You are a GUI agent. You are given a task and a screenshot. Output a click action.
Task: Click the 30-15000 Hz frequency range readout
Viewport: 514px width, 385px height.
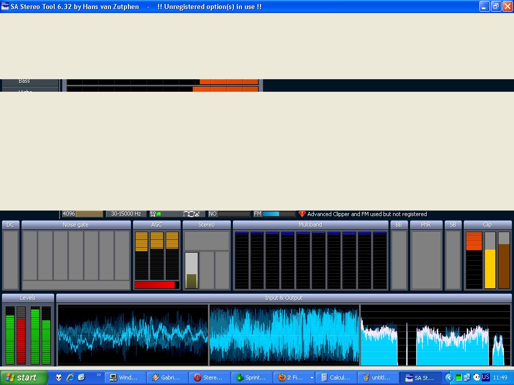tap(126, 214)
